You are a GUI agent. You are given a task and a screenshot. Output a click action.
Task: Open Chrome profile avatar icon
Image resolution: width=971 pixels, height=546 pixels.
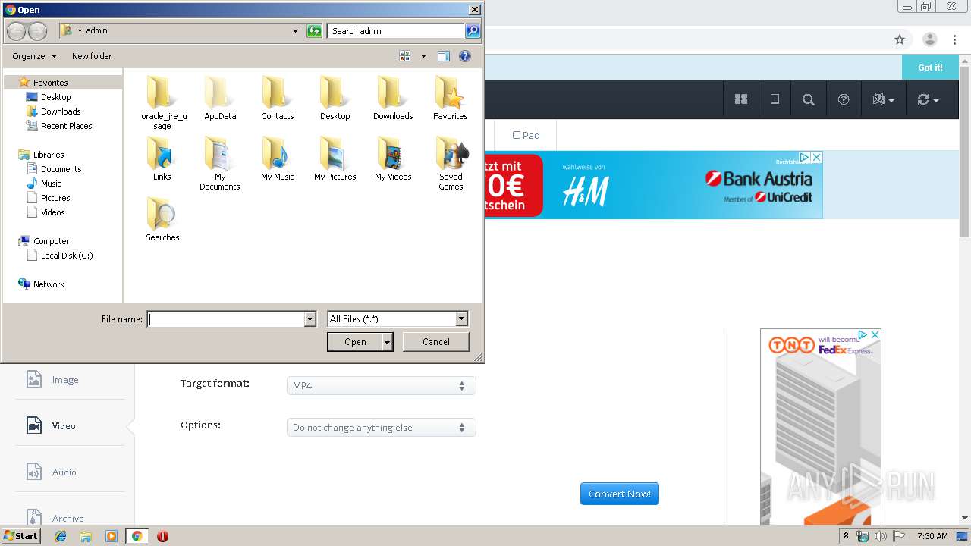[x=930, y=39]
